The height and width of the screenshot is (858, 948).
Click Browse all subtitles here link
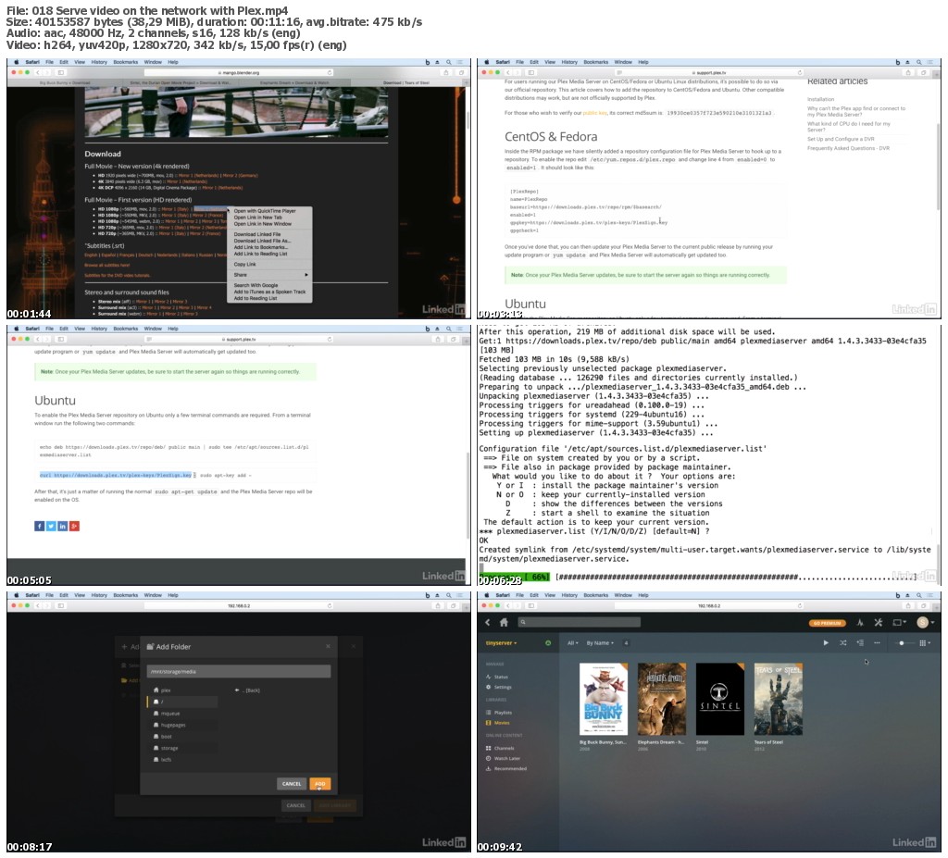click(107, 266)
